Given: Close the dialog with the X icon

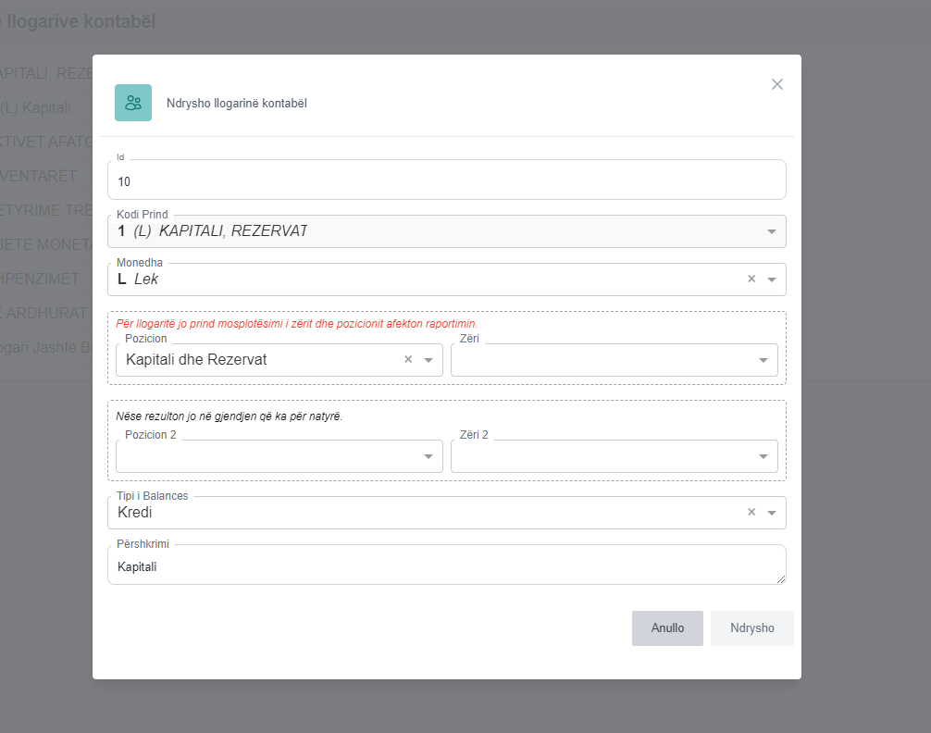Looking at the screenshot, I should (x=777, y=84).
